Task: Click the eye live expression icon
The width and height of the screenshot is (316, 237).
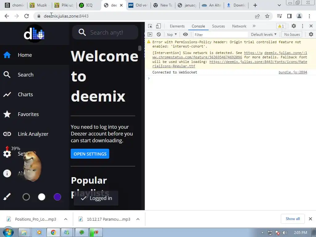Action: click(185, 35)
